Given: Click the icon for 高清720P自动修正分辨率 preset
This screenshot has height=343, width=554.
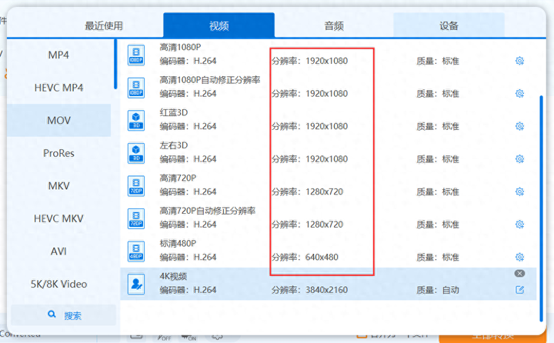Looking at the screenshot, I should click(x=136, y=218).
